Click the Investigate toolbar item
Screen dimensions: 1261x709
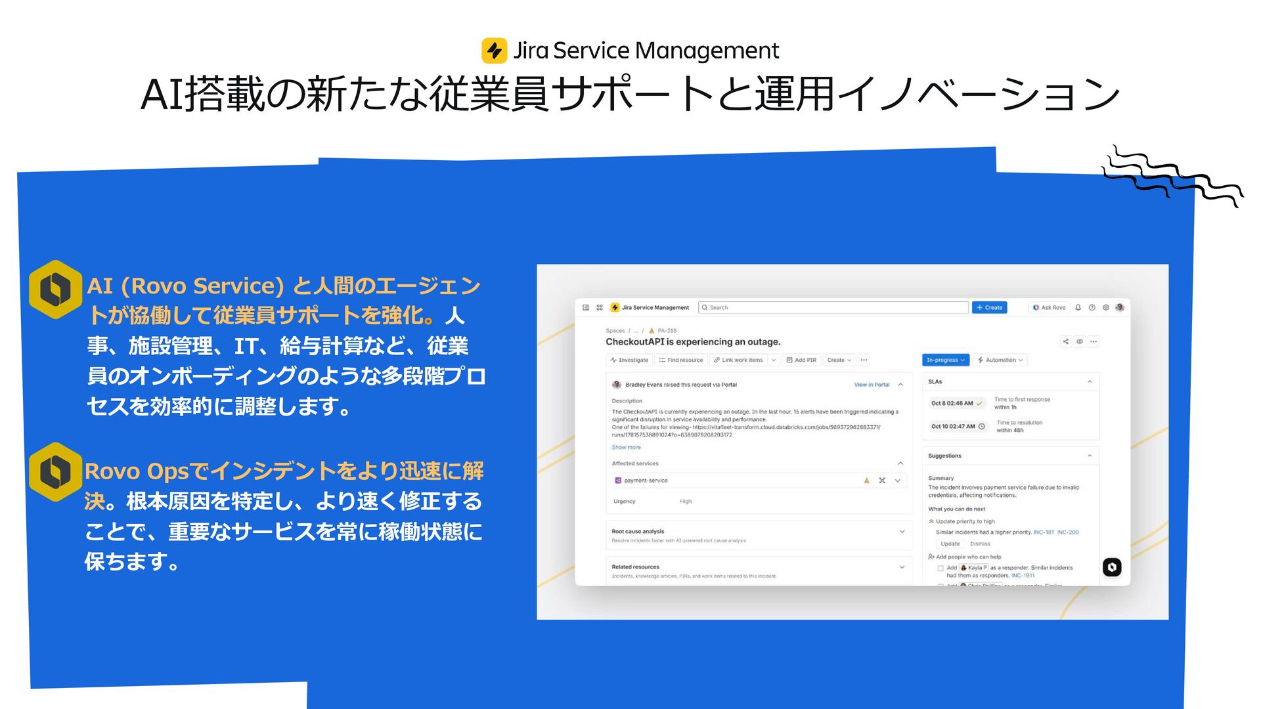point(629,360)
